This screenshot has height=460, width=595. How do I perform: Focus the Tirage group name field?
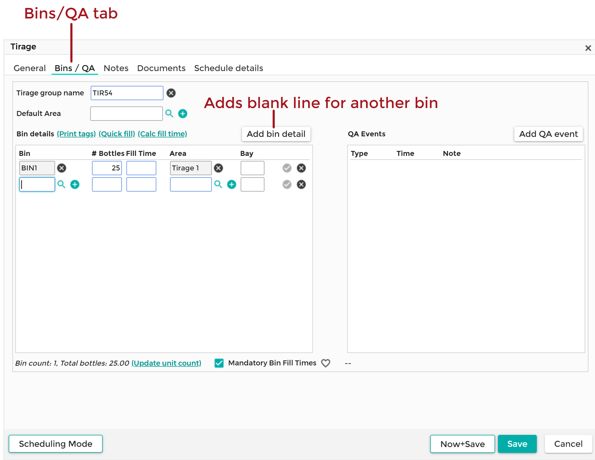point(127,93)
